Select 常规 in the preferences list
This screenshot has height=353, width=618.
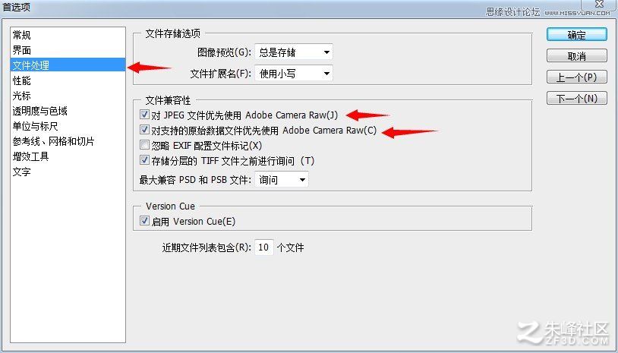tap(22, 35)
